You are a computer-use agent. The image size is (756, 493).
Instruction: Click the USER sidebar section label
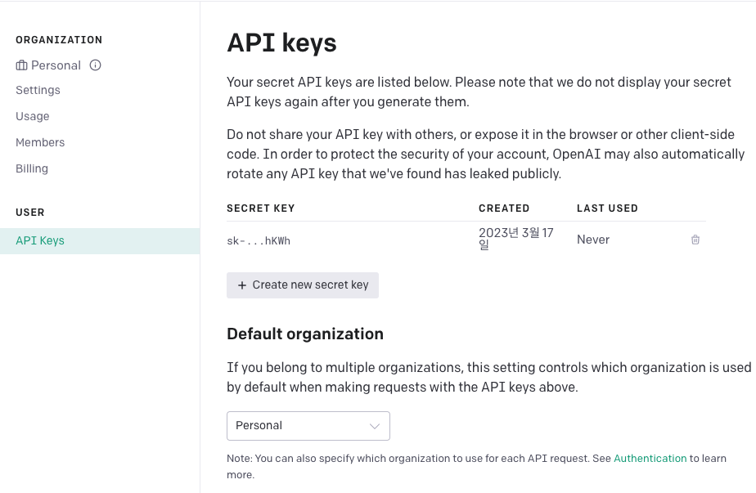(x=30, y=213)
